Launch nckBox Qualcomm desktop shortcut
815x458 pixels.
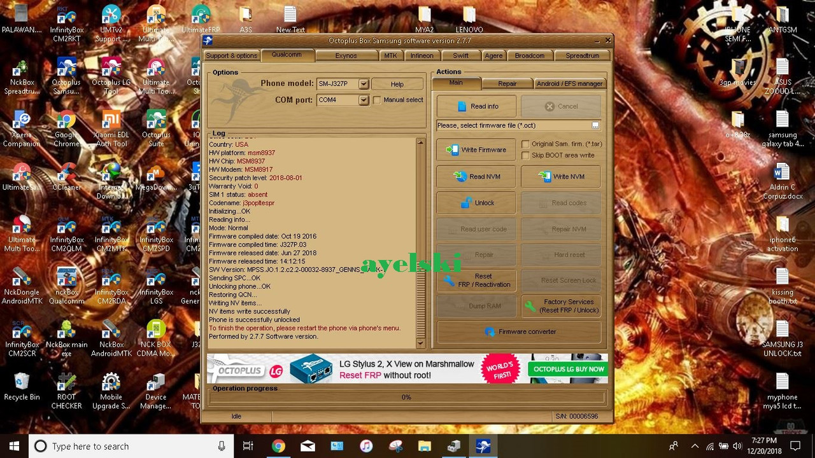click(x=67, y=286)
